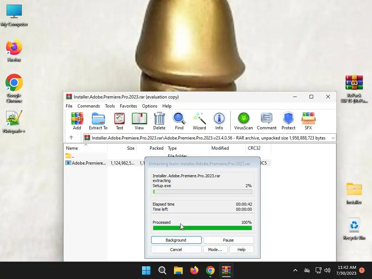Select the Notepad++ desktop shortcut
This screenshot has height=279, width=372.
pos(14,121)
